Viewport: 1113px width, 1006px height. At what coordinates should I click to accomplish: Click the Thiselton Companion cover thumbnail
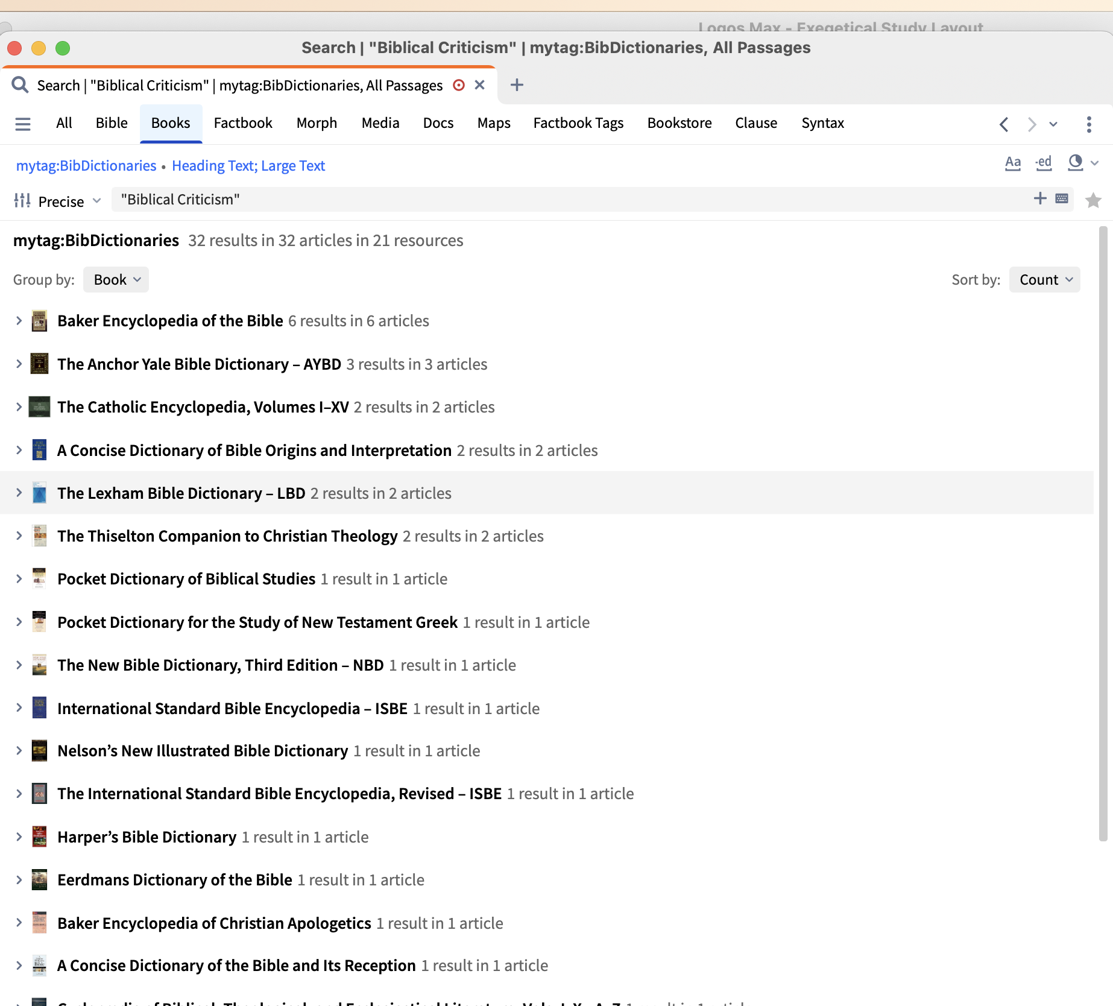tap(40, 536)
